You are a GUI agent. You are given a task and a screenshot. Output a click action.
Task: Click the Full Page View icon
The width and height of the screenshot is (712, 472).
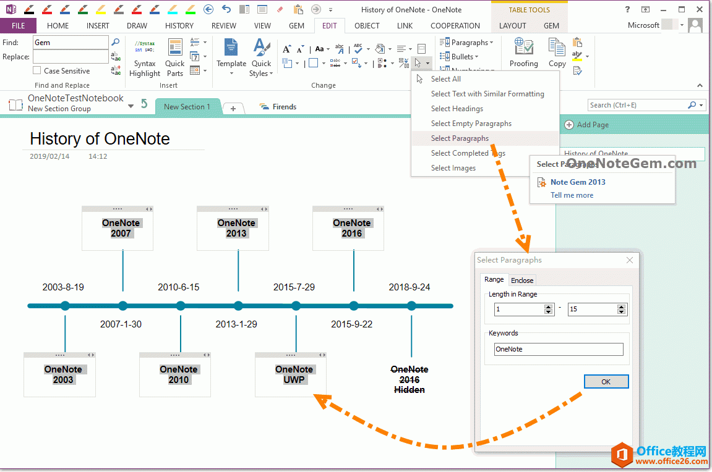pos(262,9)
